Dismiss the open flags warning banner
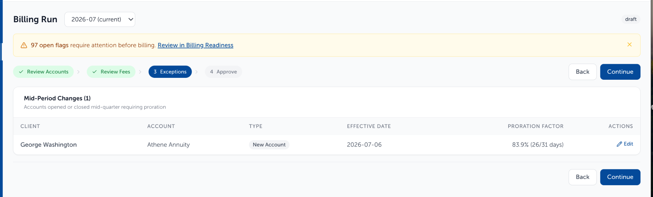Image resolution: width=653 pixels, height=197 pixels. click(x=629, y=44)
